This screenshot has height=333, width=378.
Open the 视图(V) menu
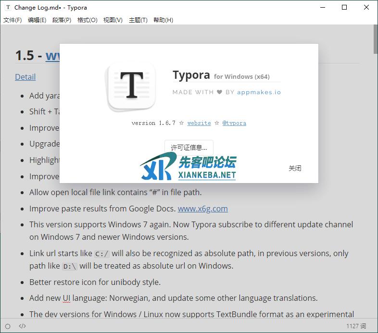[113, 20]
